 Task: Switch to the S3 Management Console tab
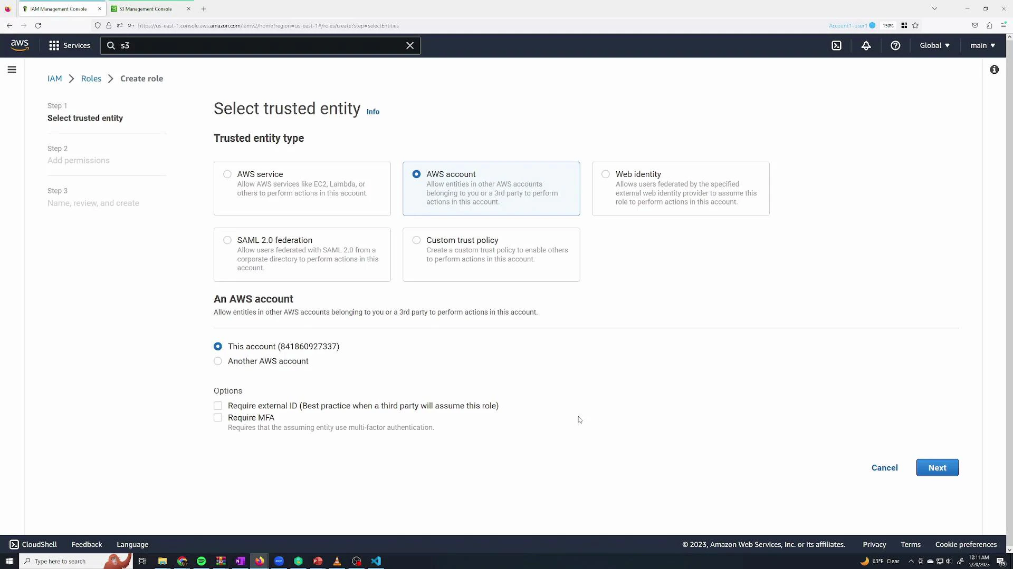coord(145,8)
